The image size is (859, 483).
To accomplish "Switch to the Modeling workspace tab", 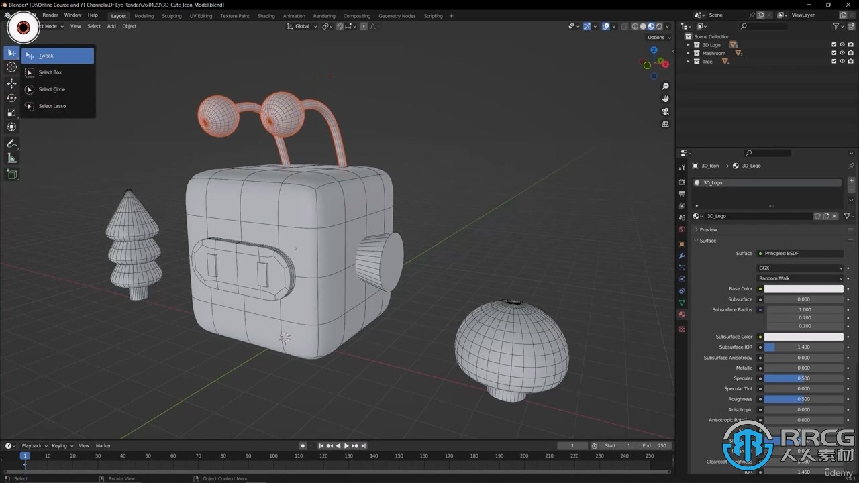I will [x=144, y=15].
